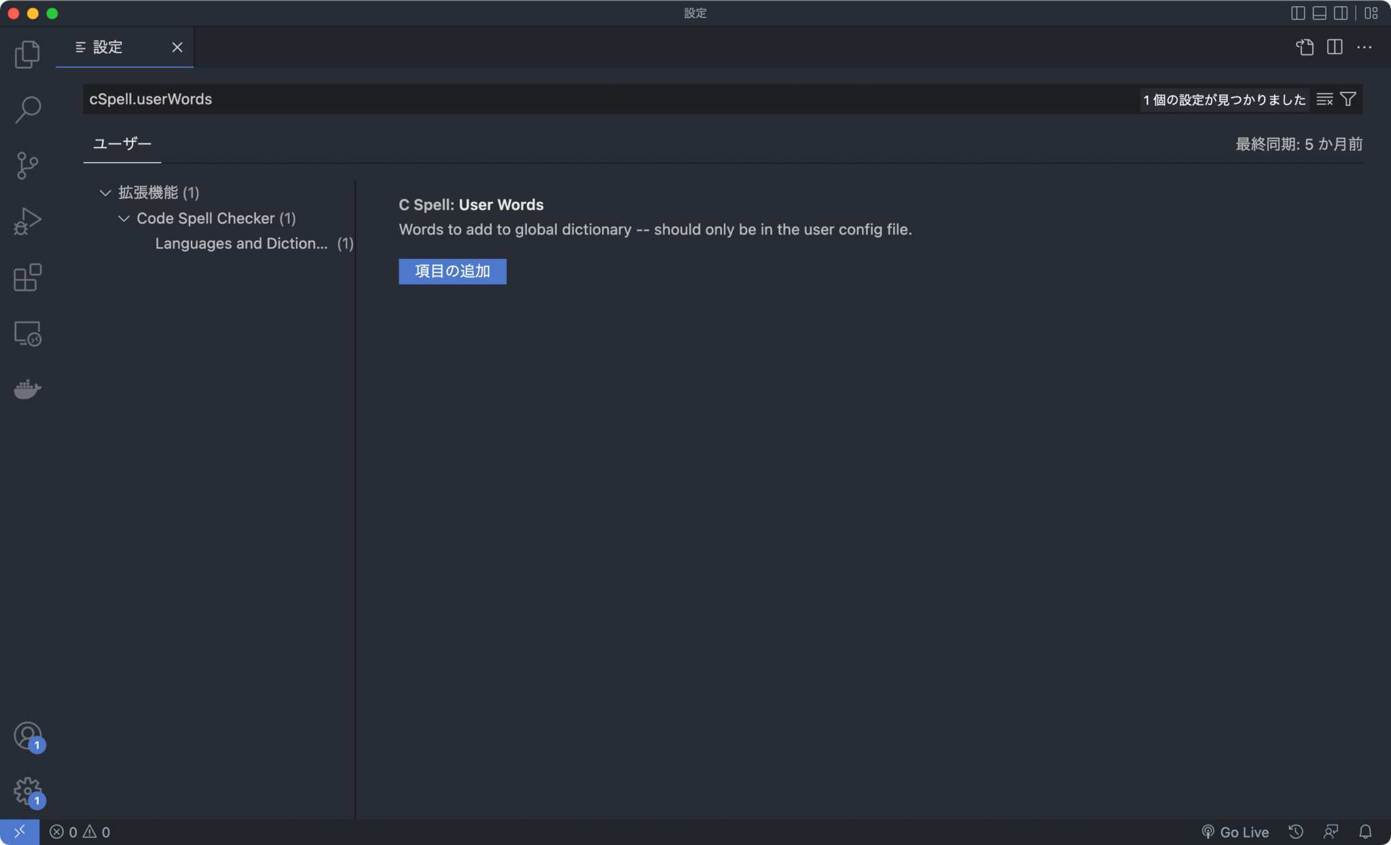Clear the settings search filter

pyautogui.click(x=1324, y=99)
